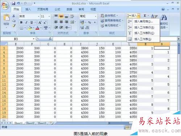
Task: Show phonetic guide with 变 icon
Action: tap(46, 28)
